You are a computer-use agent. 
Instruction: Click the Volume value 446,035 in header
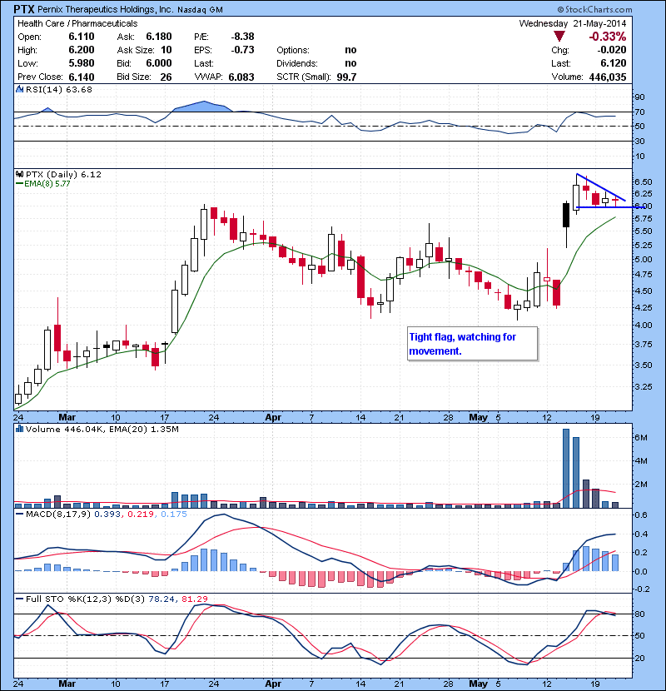(608, 77)
